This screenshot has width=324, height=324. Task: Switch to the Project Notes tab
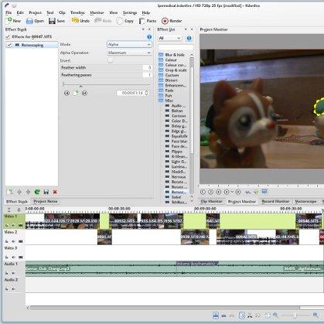46,201
